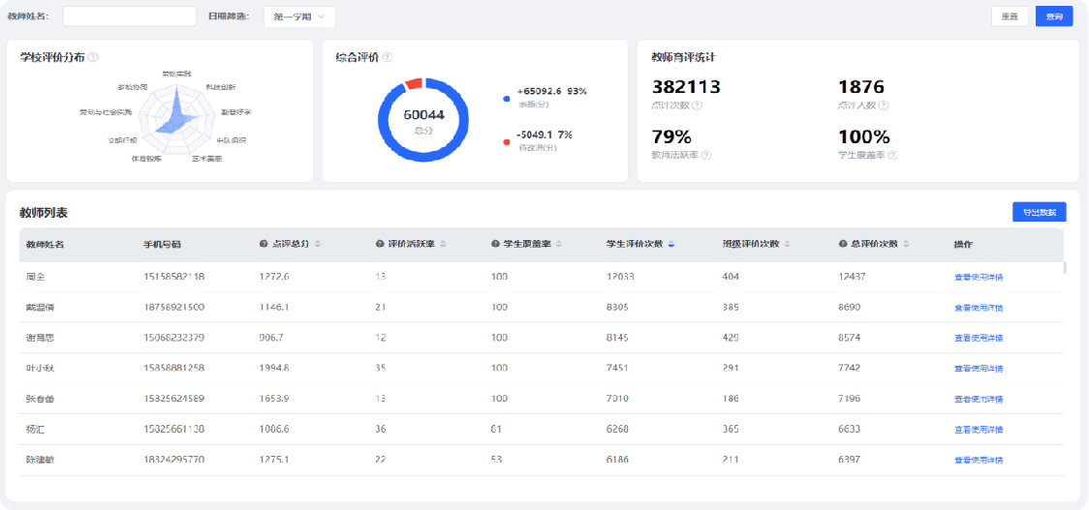The height and width of the screenshot is (510, 1089).
Task: Click the red segment legend dot for 待改进
Action: click(507, 141)
